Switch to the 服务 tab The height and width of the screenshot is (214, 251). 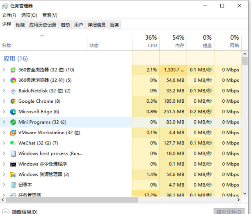pyautogui.click(x=114, y=25)
